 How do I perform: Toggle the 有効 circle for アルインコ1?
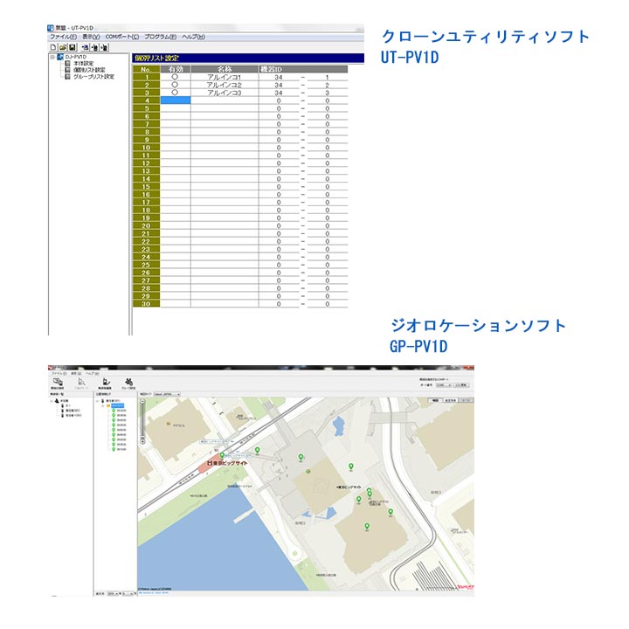pyautogui.click(x=175, y=77)
